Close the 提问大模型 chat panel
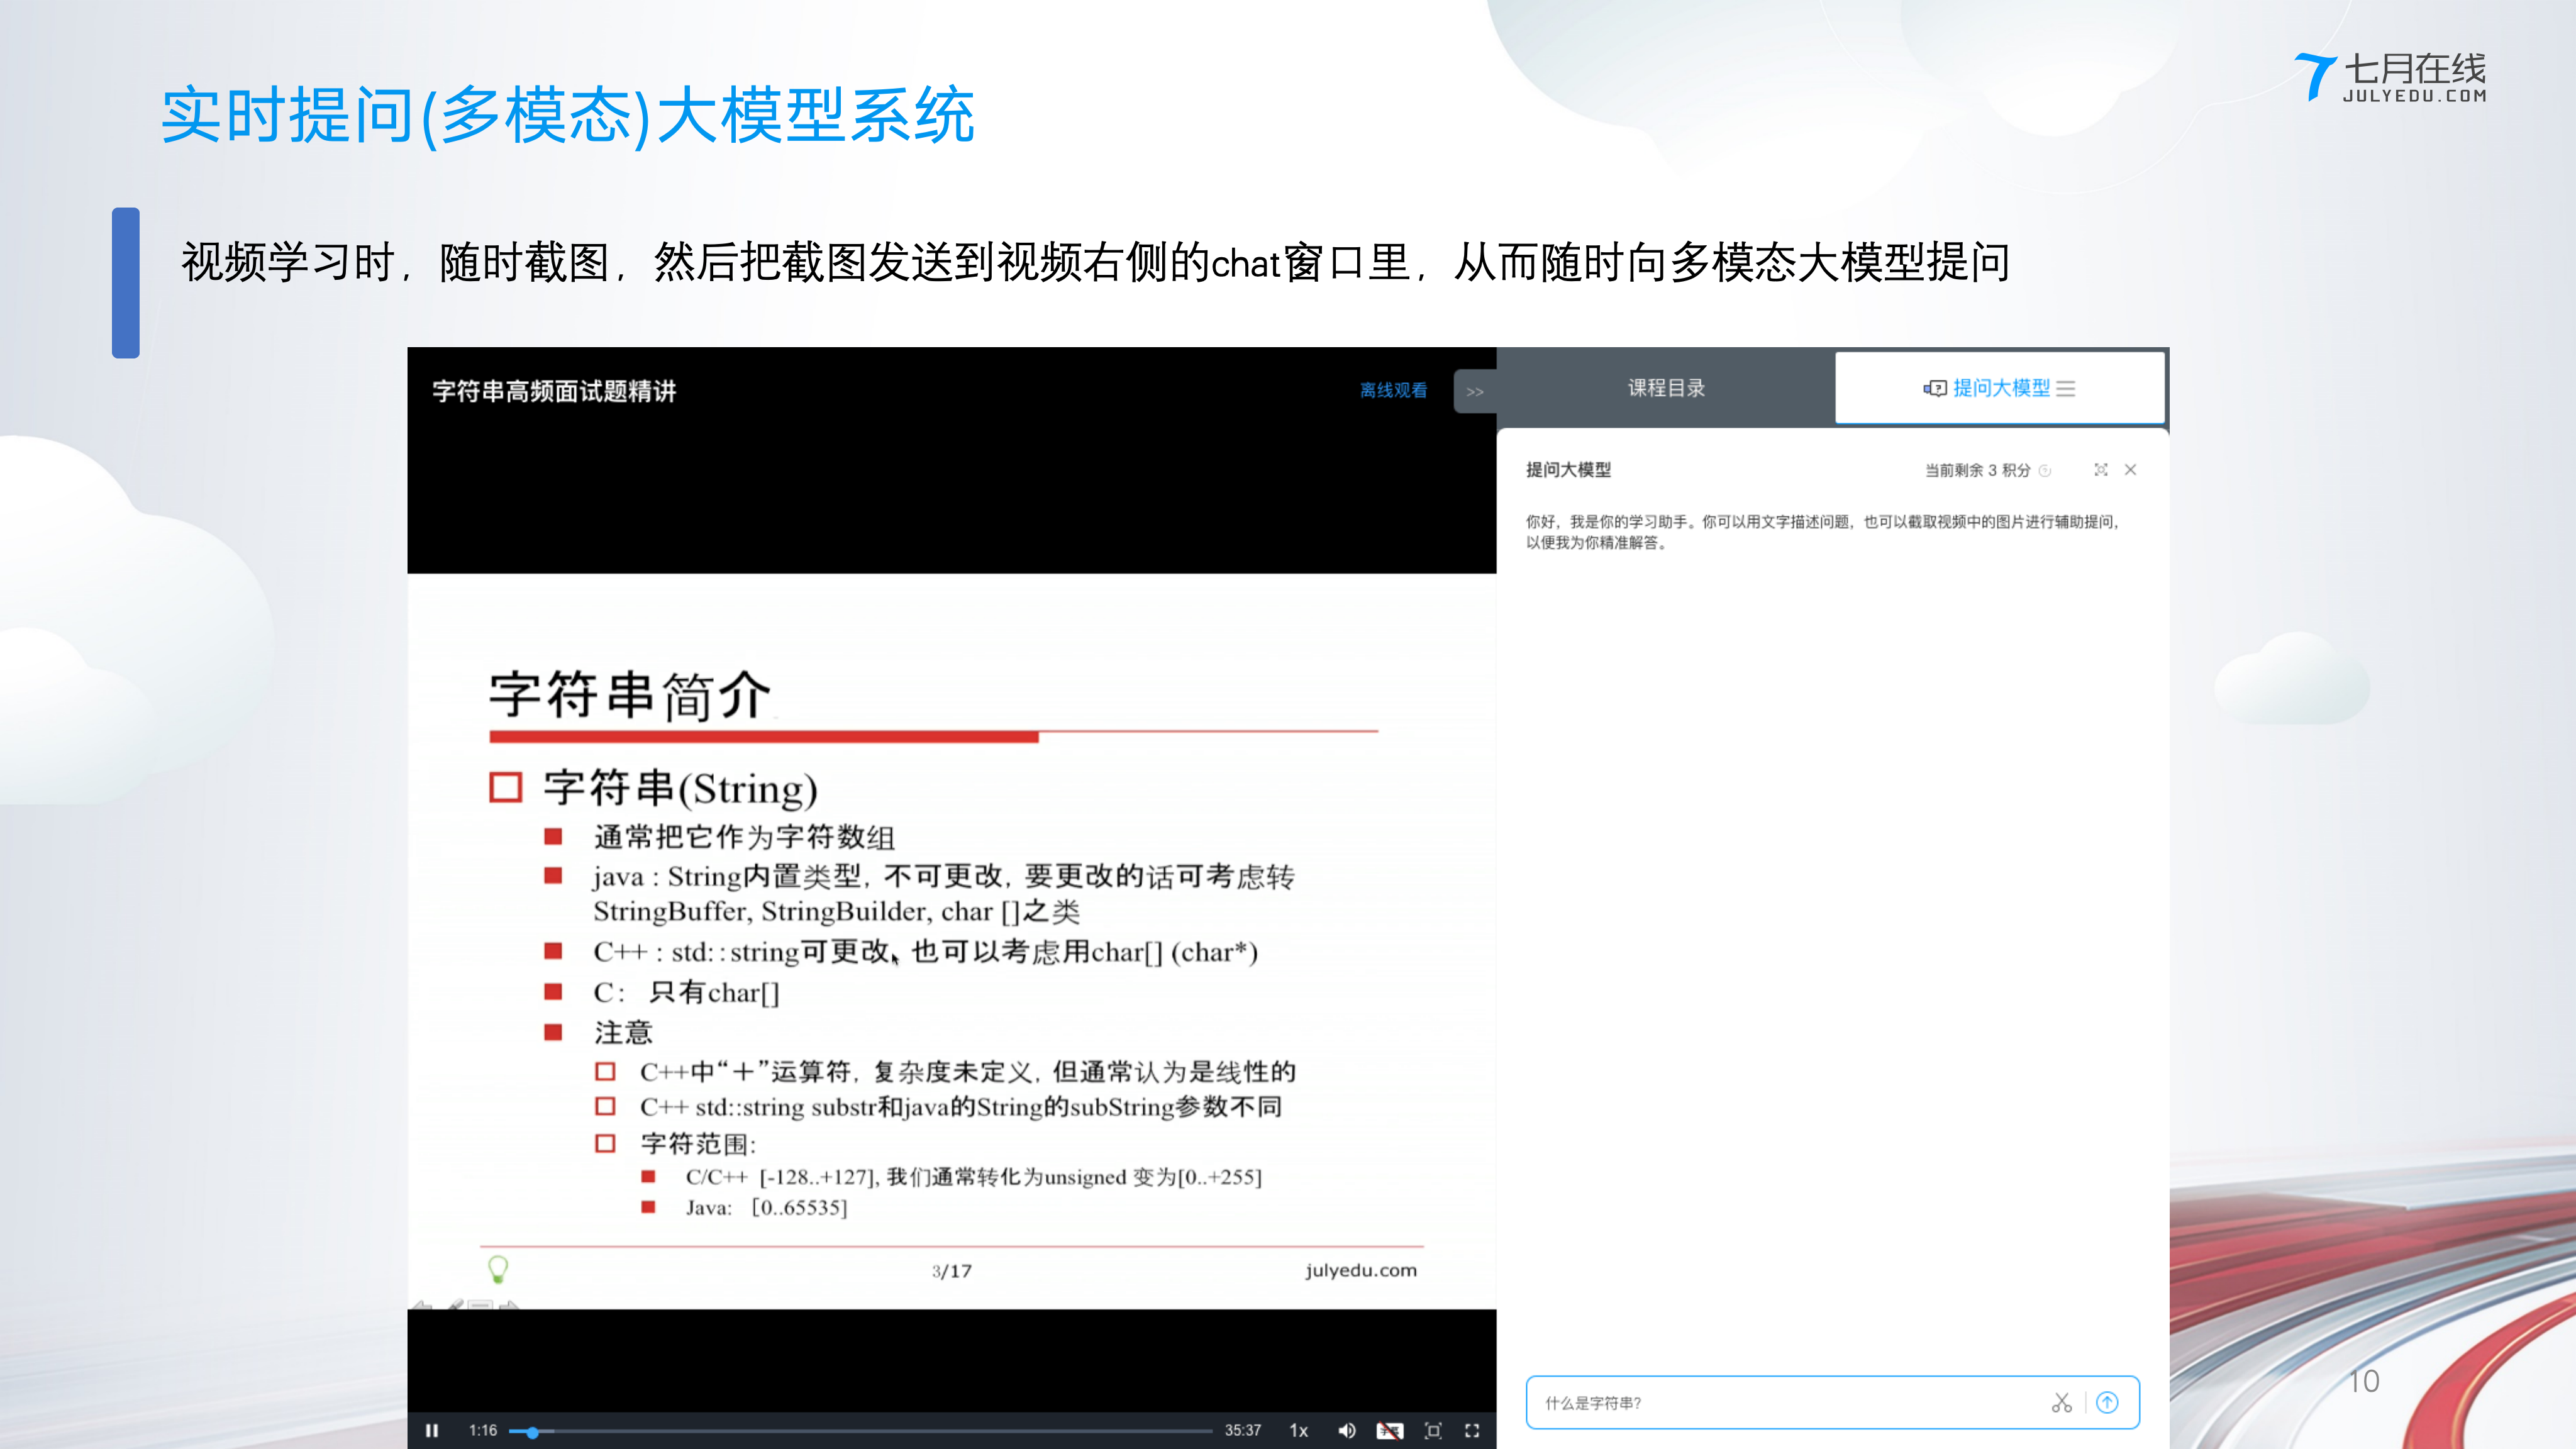Image resolution: width=2576 pixels, height=1449 pixels. 2130,469
